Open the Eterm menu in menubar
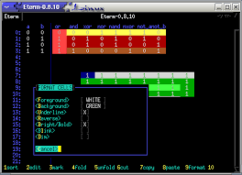 [12, 17]
